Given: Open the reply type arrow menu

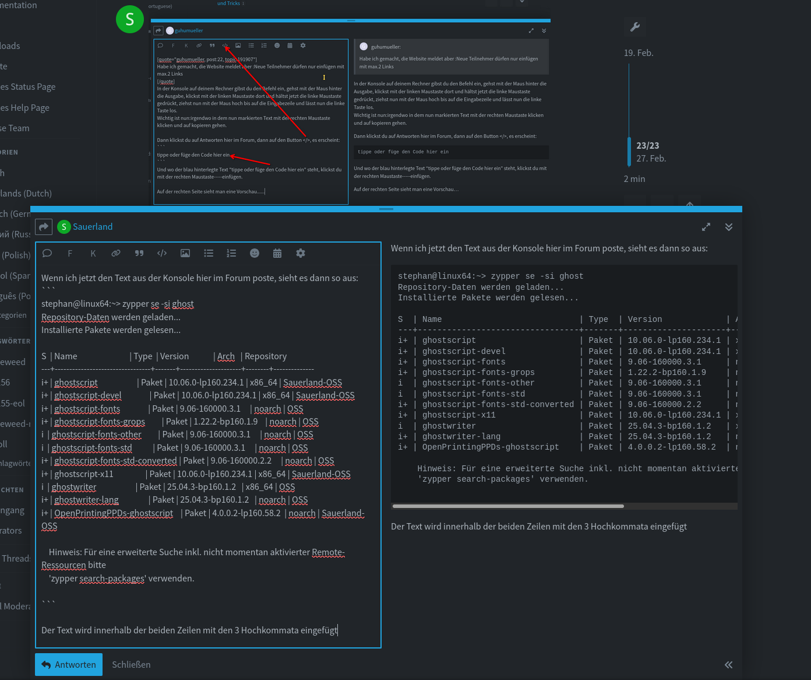Looking at the screenshot, I should coord(44,227).
